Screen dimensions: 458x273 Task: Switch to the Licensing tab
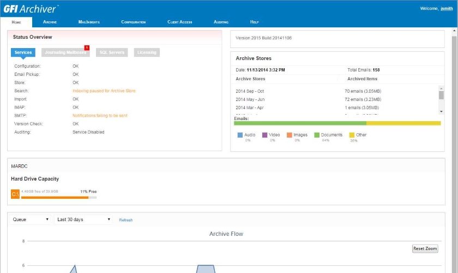coord(147,52)
